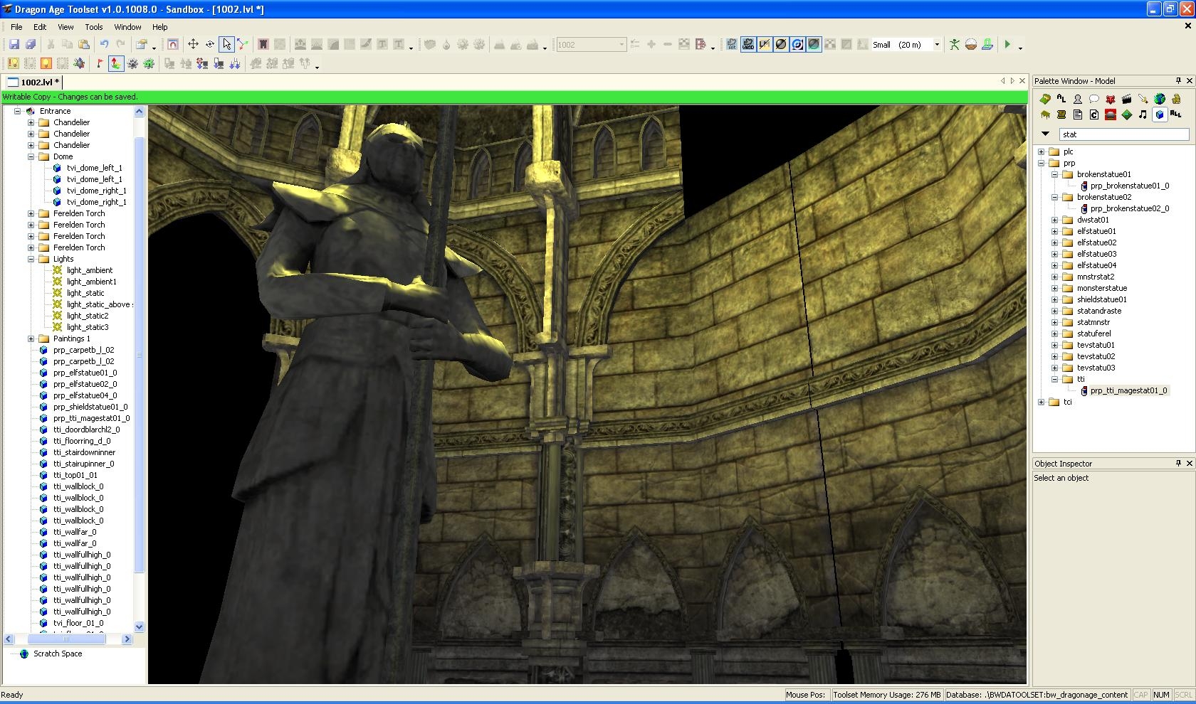Select the red monster face icon in the palette
The height and width of the screenshot is (704, 1196).
pyautogui.click(x=1110, y=99)
